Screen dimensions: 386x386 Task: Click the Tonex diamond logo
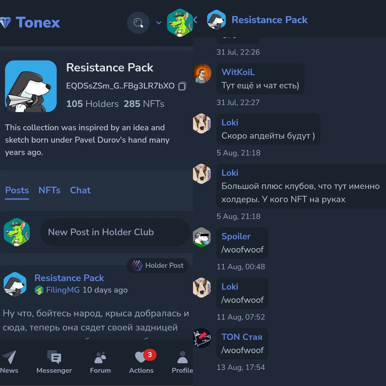pos(5,23)
